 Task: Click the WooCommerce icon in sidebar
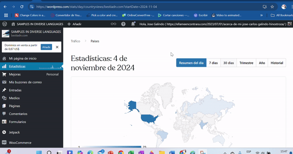[4, 143]
